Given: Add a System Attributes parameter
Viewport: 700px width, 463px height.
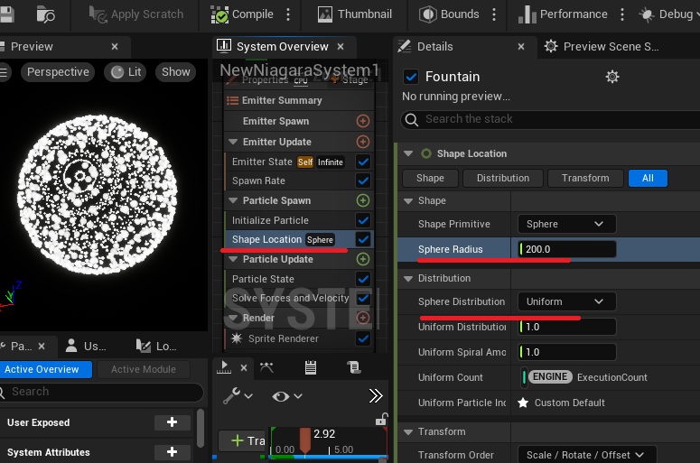Looking at the screenshot, I should coord(172,452).
